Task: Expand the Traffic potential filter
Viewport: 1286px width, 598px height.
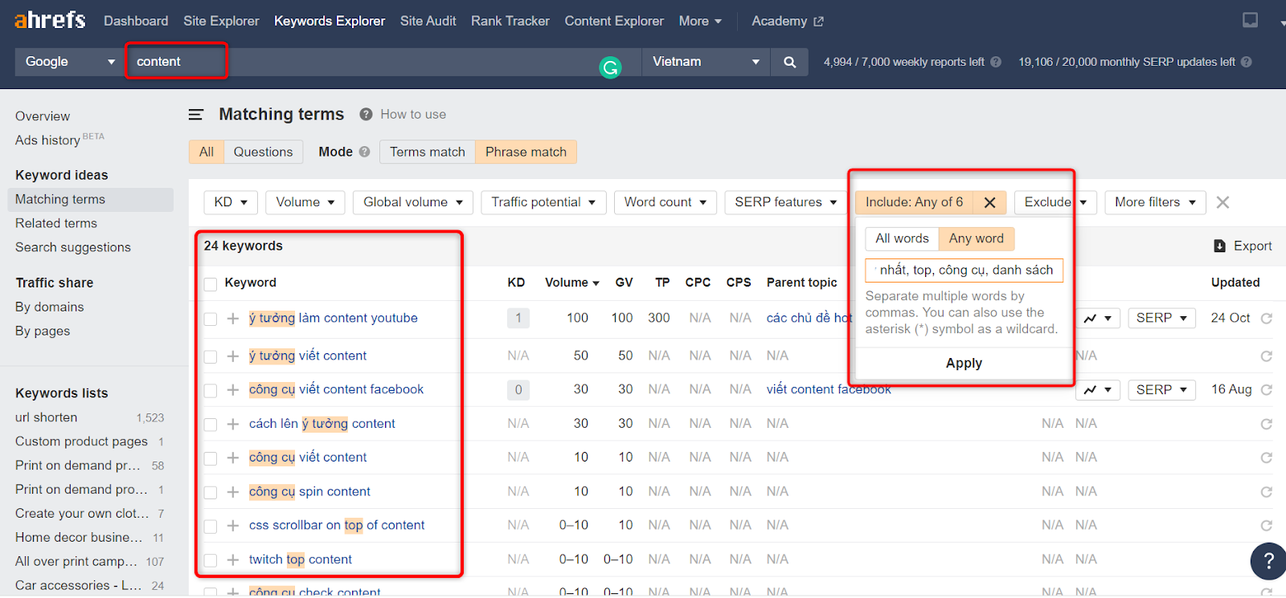Action: (543, 202)
